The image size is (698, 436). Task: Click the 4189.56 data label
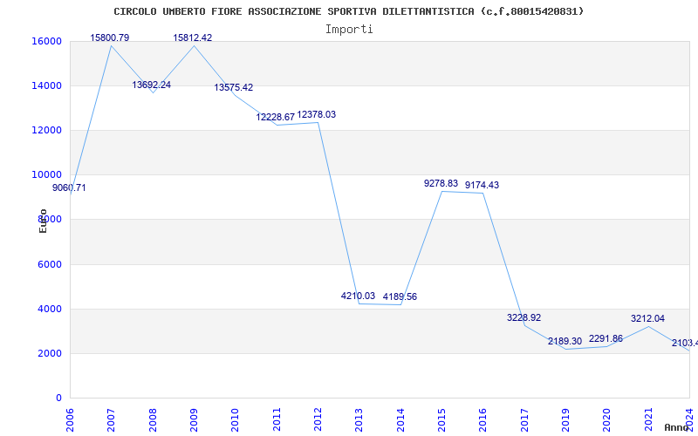pyautogui.click(x=400, y=296)
